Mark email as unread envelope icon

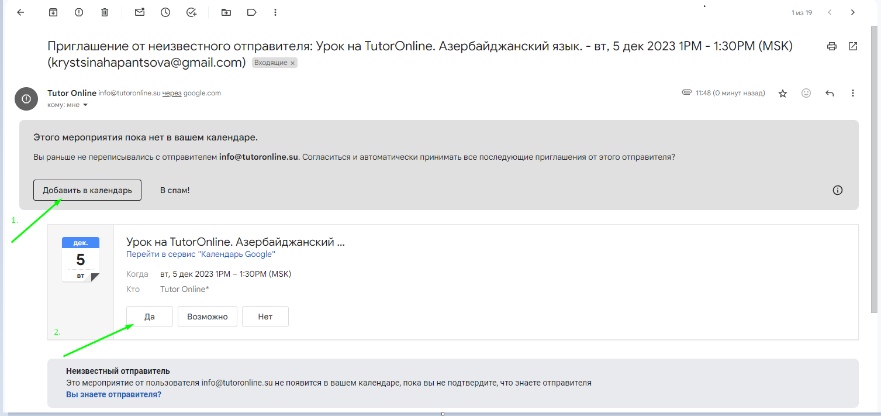point(140,12)
